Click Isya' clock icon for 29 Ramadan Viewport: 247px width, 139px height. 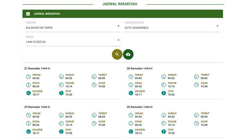click(x=61, y=132)
